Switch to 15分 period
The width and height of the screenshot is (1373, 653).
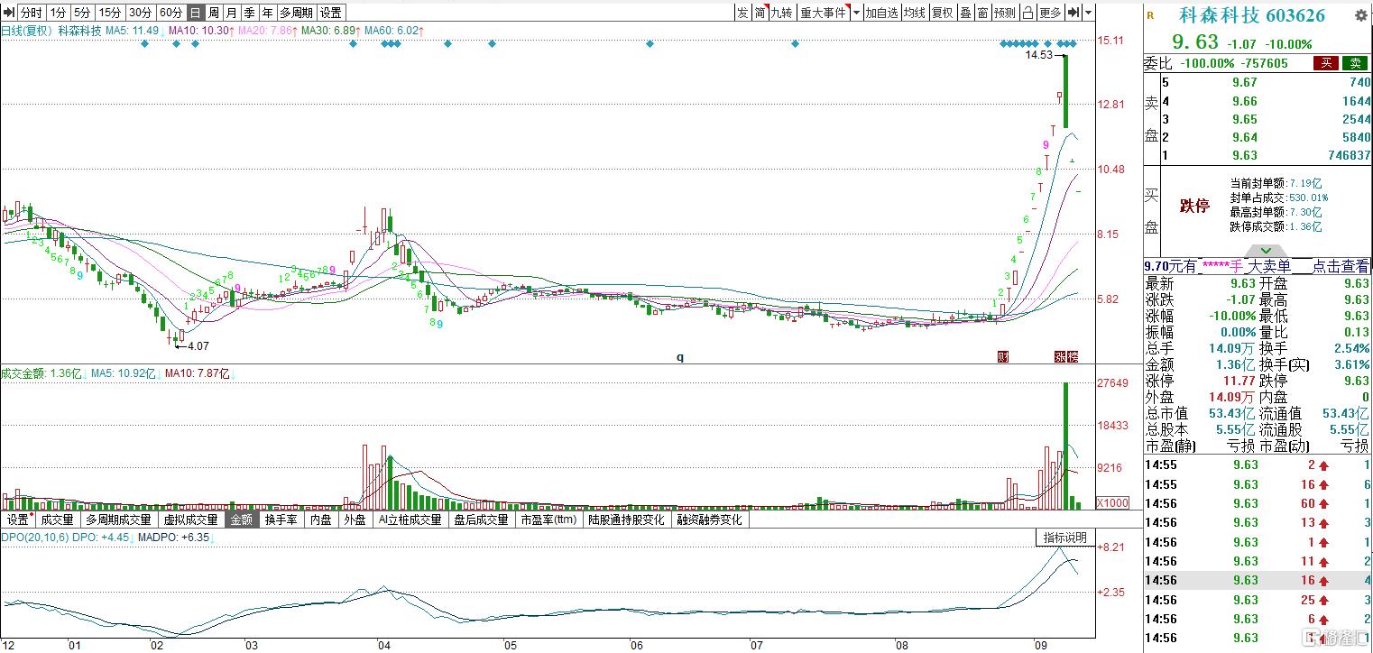[109, 13]
